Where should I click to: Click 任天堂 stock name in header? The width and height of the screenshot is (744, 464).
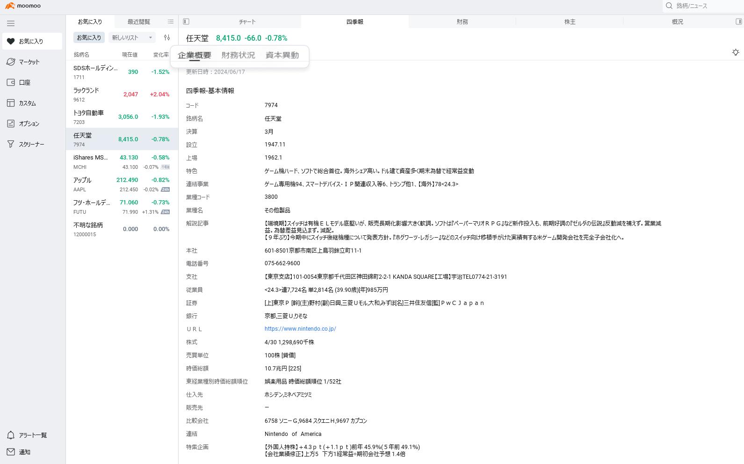point(197,38)
